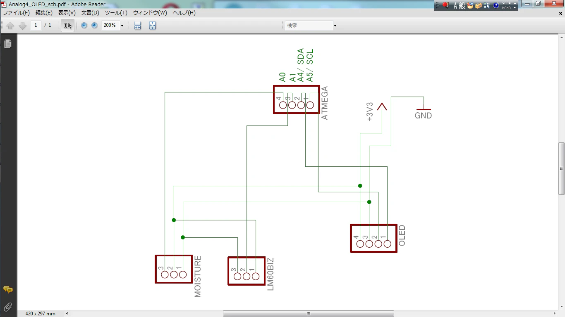Go to the previous page with the up arrow
This screenshot has height=317, width=565.
10,26
